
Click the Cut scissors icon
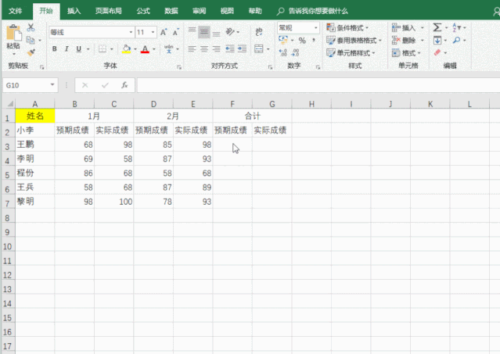pyautogui.click(x=31, y=27)
